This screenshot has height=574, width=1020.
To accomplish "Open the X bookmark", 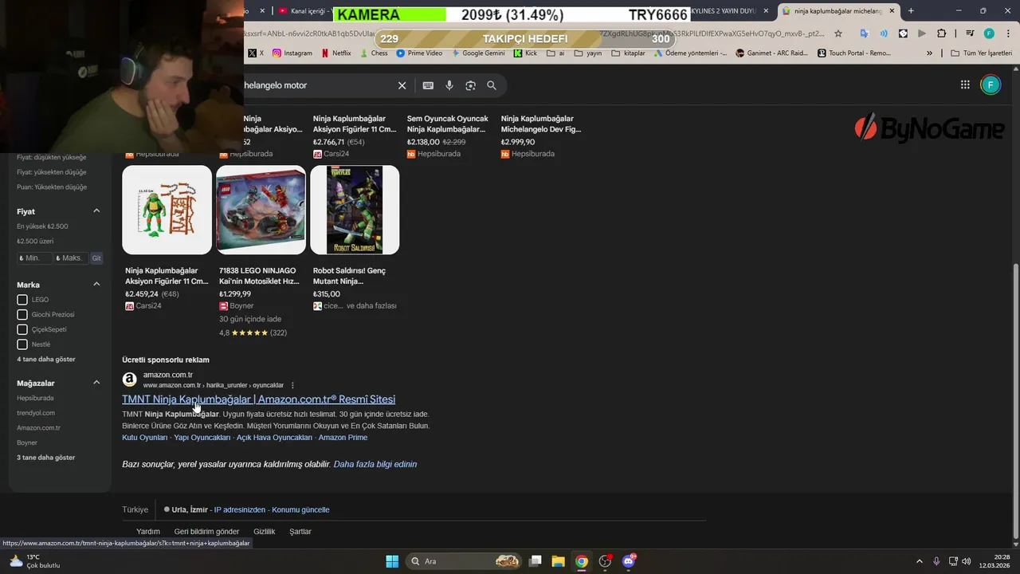I will pos(256,53).
